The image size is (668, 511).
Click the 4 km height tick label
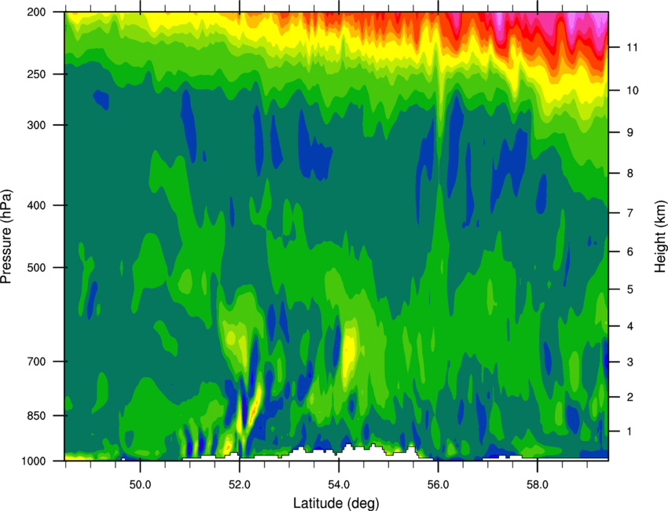click(629, 326)
